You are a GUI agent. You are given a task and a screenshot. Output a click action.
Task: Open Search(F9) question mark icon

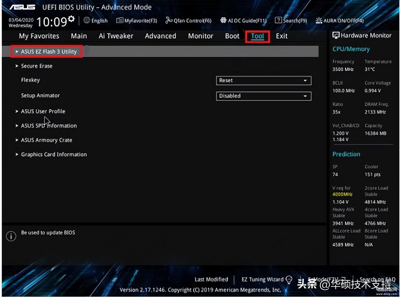tap(278, 20)
